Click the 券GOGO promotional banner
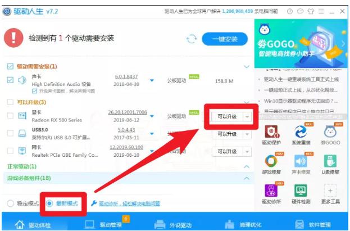350x231 pixels. pos(301,43)
